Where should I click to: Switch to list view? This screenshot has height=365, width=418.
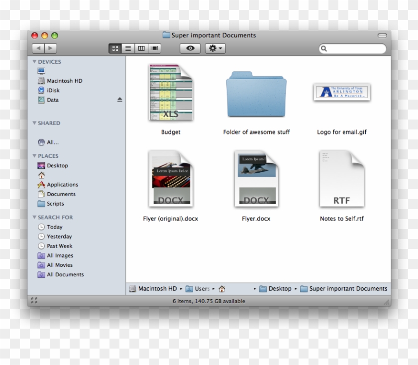pyautogui.click(x=128, y=48)
